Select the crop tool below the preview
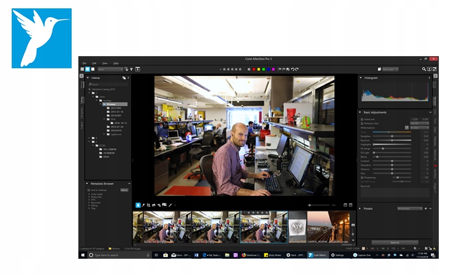Image resolution: width=450 pixels, height=276 pixels. 148,205
